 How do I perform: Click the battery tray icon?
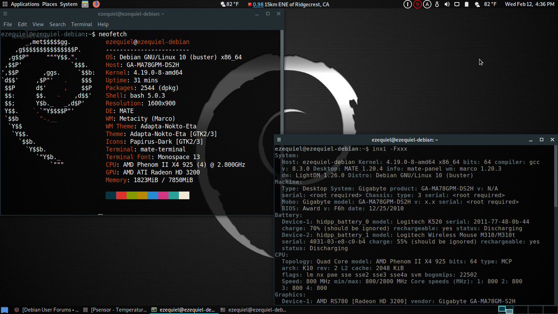click(466, 4)
